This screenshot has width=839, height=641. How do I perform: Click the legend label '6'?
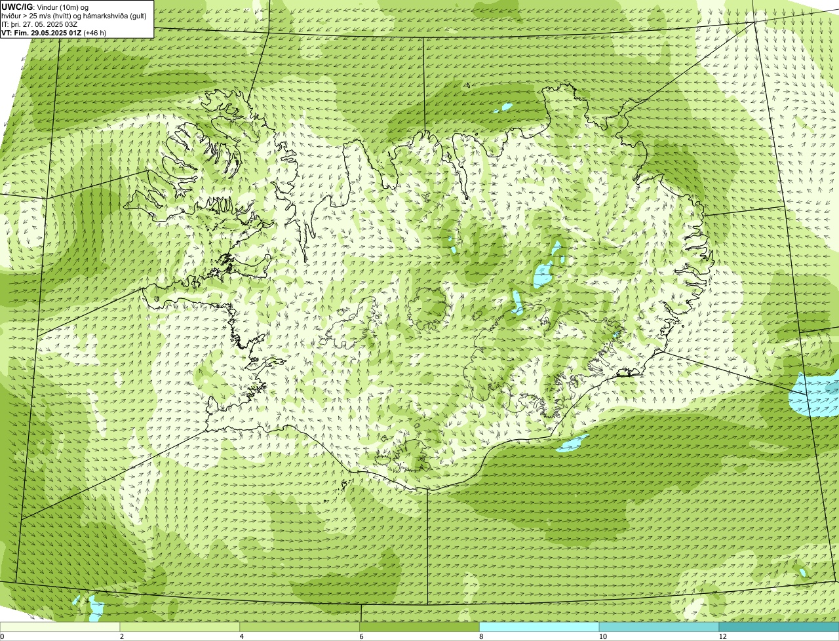tap(362, 636)
